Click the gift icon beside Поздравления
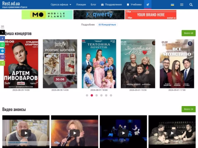Viewport: 198px width, 148px height. [102, 5]
